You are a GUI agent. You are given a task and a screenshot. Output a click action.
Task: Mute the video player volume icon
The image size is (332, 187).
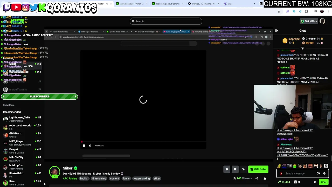pos(90,146)
